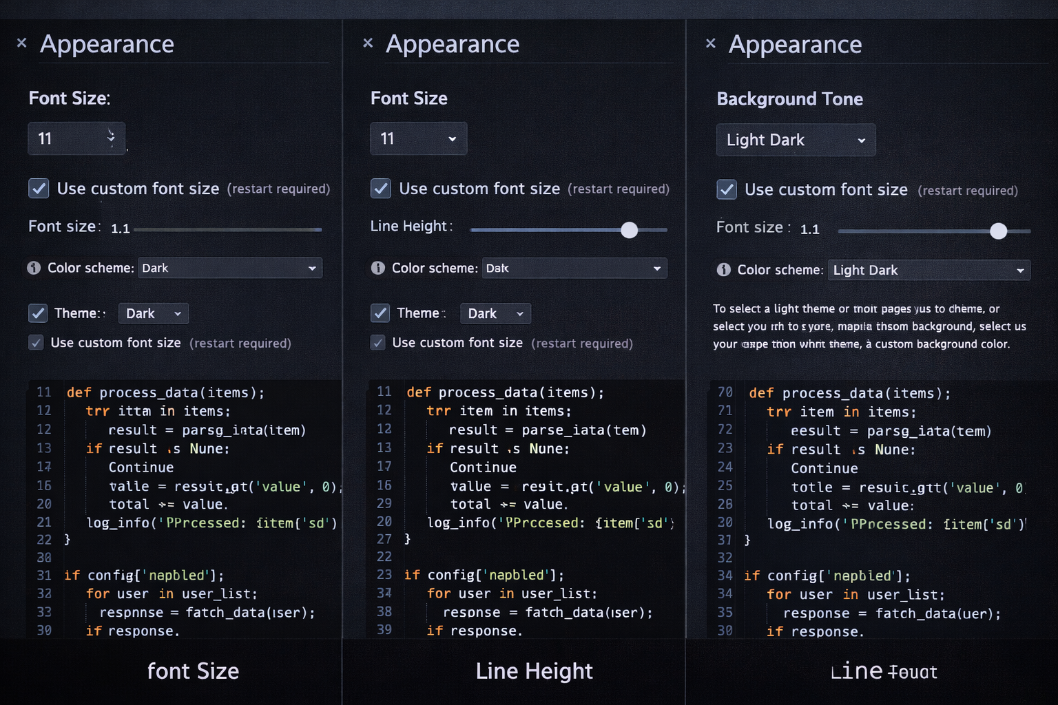Click the Font Size 11 stepper arrows in left panel

point(111,138)
